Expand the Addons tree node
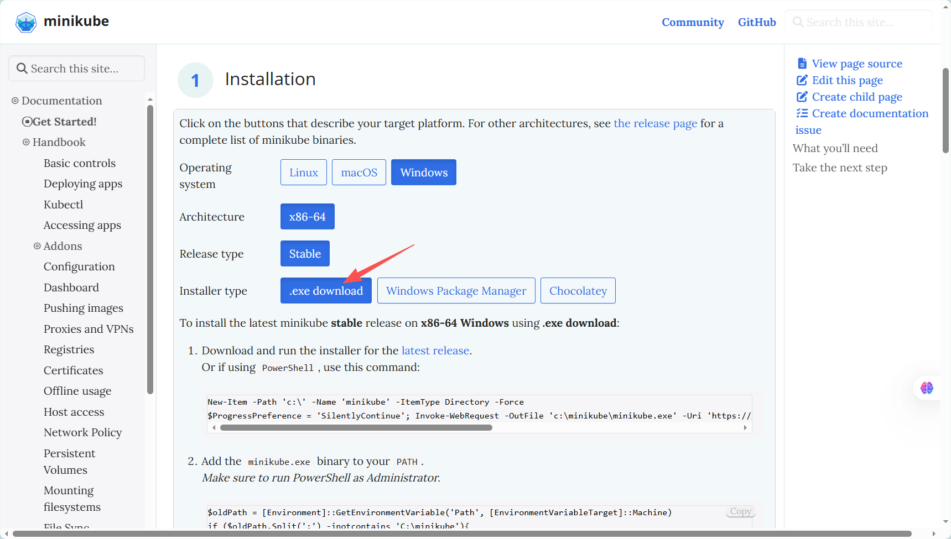951x539 pixels. [37, 246]
